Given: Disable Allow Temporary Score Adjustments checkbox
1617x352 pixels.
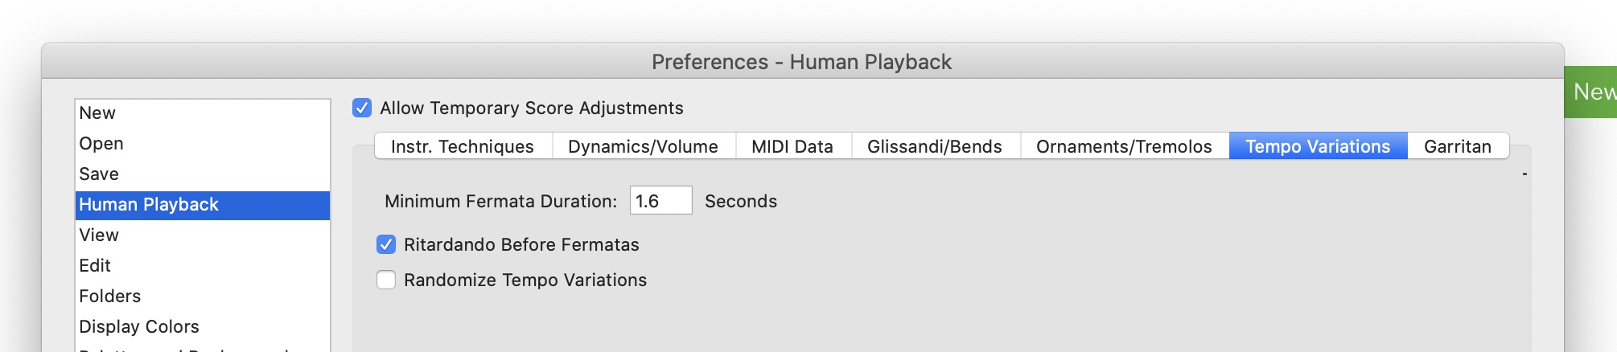Looking at the screenshot, I should [x=362, y=108].
